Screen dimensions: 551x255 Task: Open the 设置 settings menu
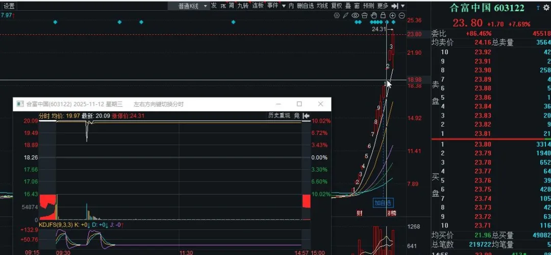(x=9, y=6)
